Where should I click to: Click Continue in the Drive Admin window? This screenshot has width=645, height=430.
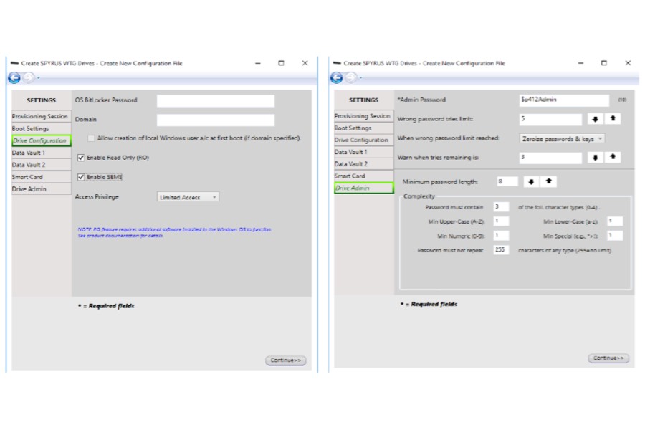tap(608, 358)
